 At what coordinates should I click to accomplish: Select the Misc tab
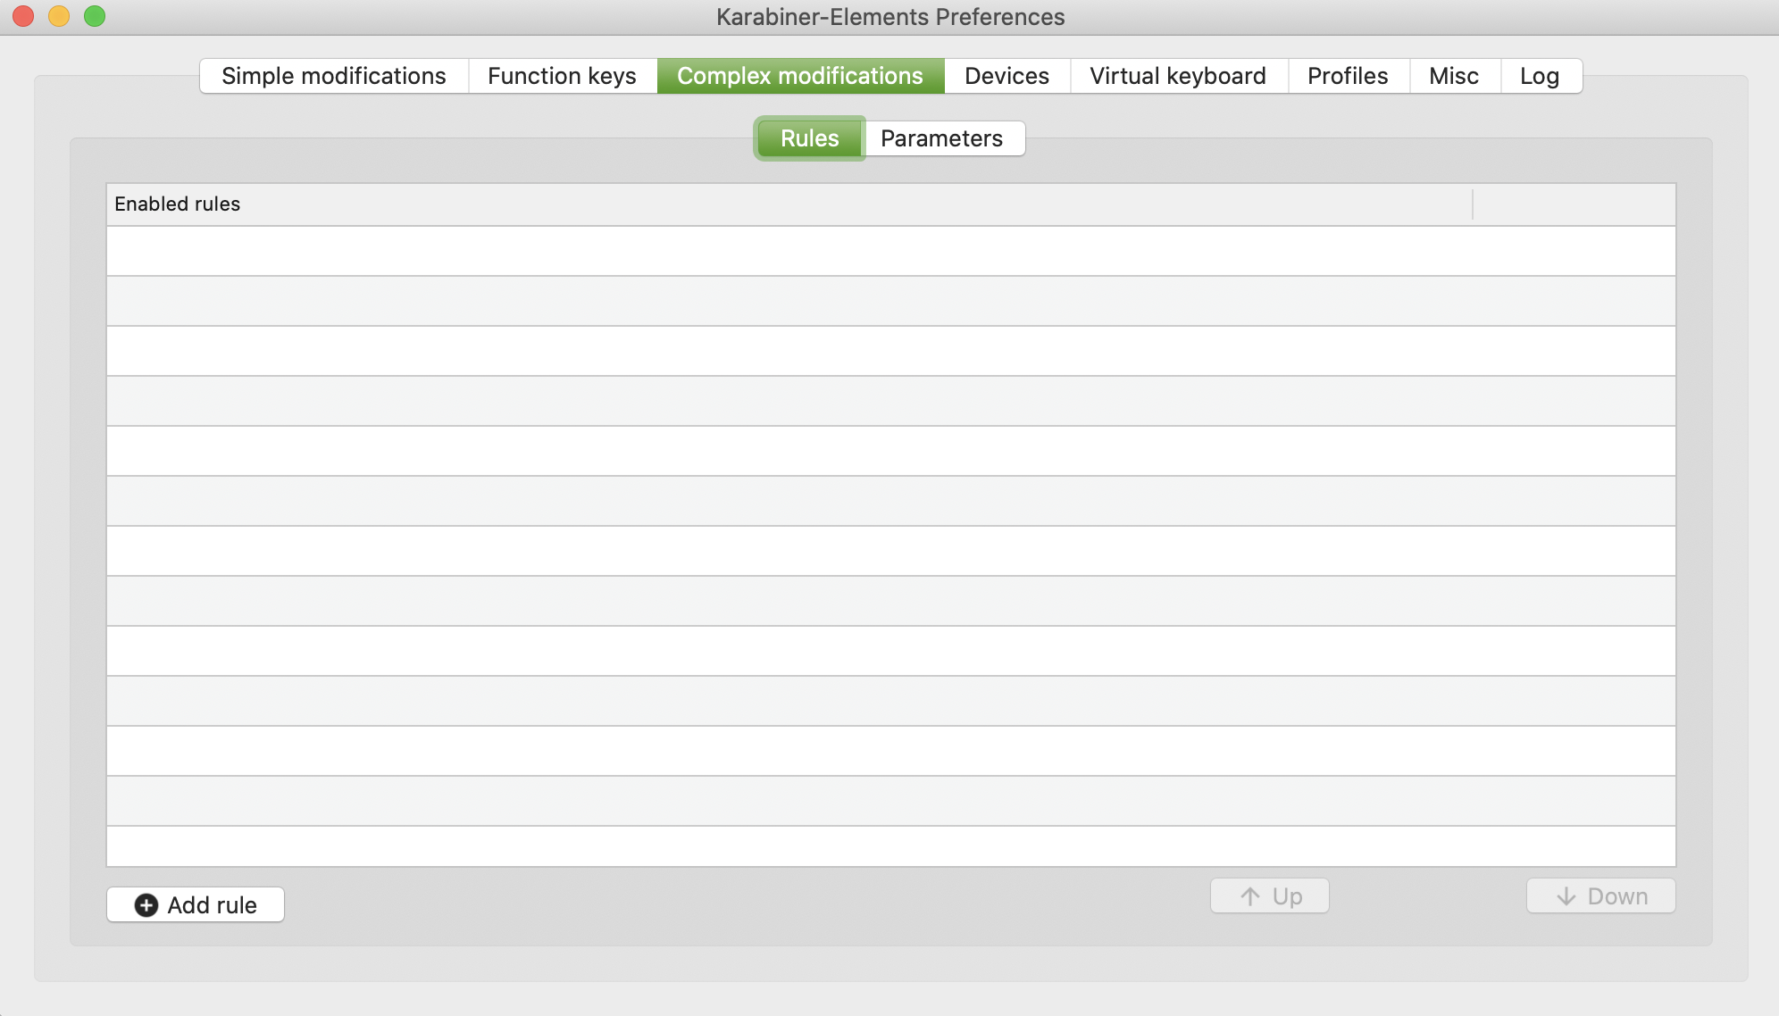coord(1453,76)
